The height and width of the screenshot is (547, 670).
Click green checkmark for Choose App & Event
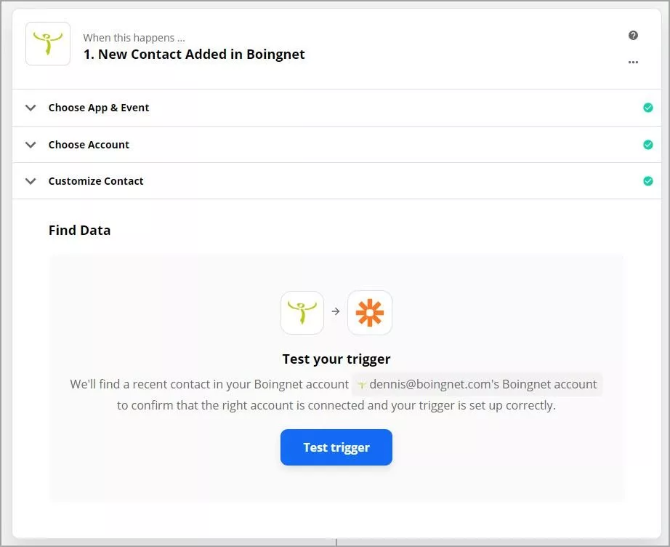pyautogui.click(x=647, y=108)
